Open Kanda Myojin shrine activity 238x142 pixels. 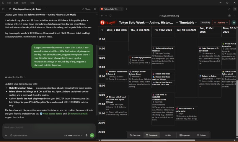(140, 60)
